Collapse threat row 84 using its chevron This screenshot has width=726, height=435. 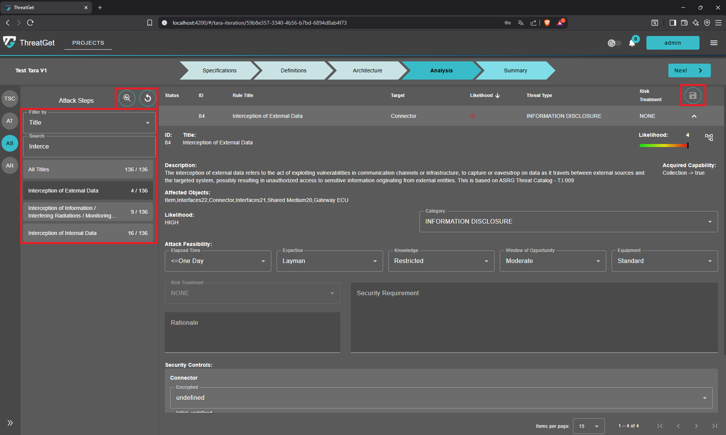pyautogui.click(x=695, y=116)
